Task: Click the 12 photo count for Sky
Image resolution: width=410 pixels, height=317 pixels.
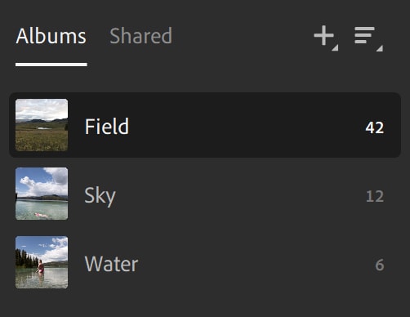Action: [x=375, y=196]
